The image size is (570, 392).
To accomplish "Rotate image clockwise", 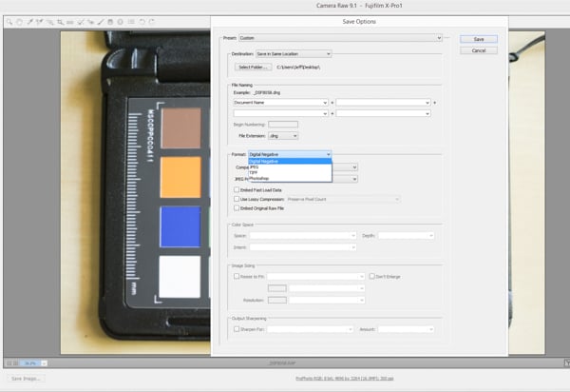I will (x=152, y=22).
